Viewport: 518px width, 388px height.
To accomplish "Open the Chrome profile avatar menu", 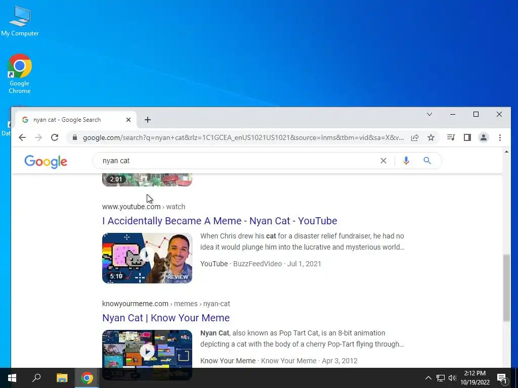I will 483,137.
